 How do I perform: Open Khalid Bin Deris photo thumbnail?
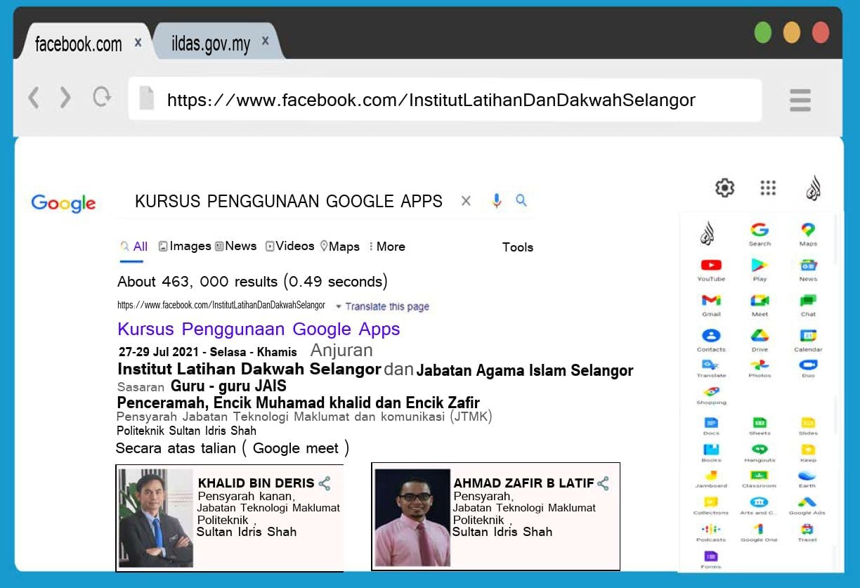point(156,518)
